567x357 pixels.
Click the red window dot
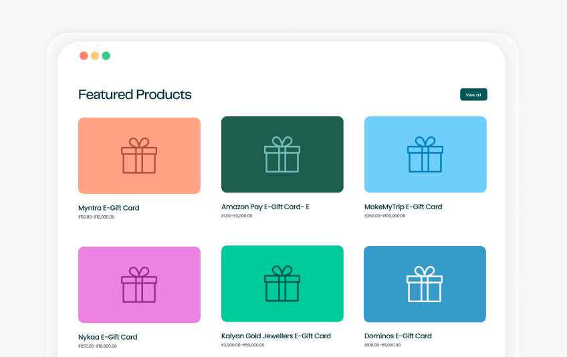[84, 55]
